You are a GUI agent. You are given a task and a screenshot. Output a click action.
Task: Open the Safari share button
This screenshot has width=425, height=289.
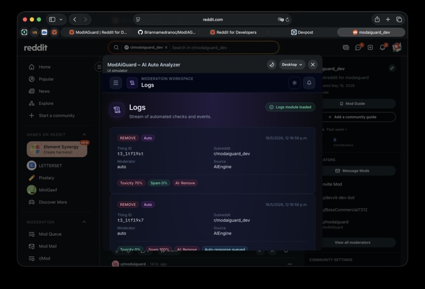point(377,19)
